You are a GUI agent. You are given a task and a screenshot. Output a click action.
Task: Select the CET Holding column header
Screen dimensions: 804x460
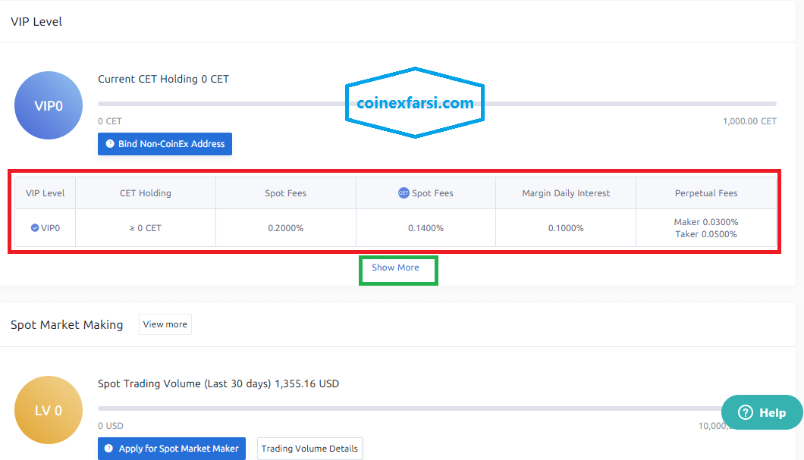point(146,193)
